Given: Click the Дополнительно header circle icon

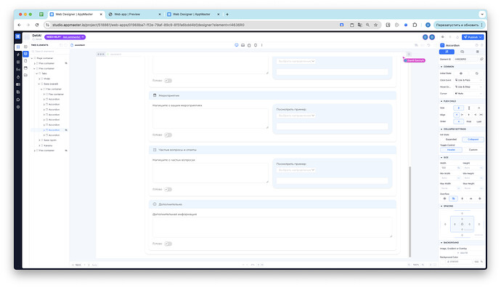Looking at the screenshot, I should tap(155, 204).
